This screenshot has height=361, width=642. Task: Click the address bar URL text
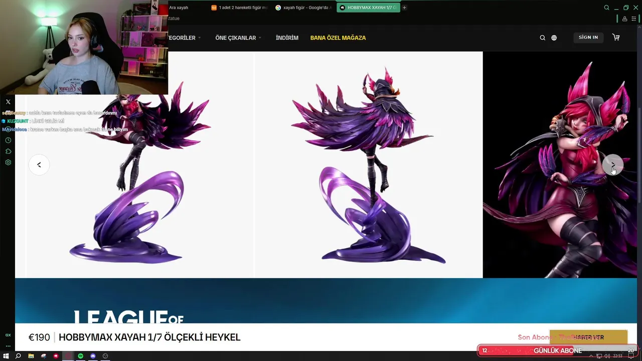click(x=174, y=19)
